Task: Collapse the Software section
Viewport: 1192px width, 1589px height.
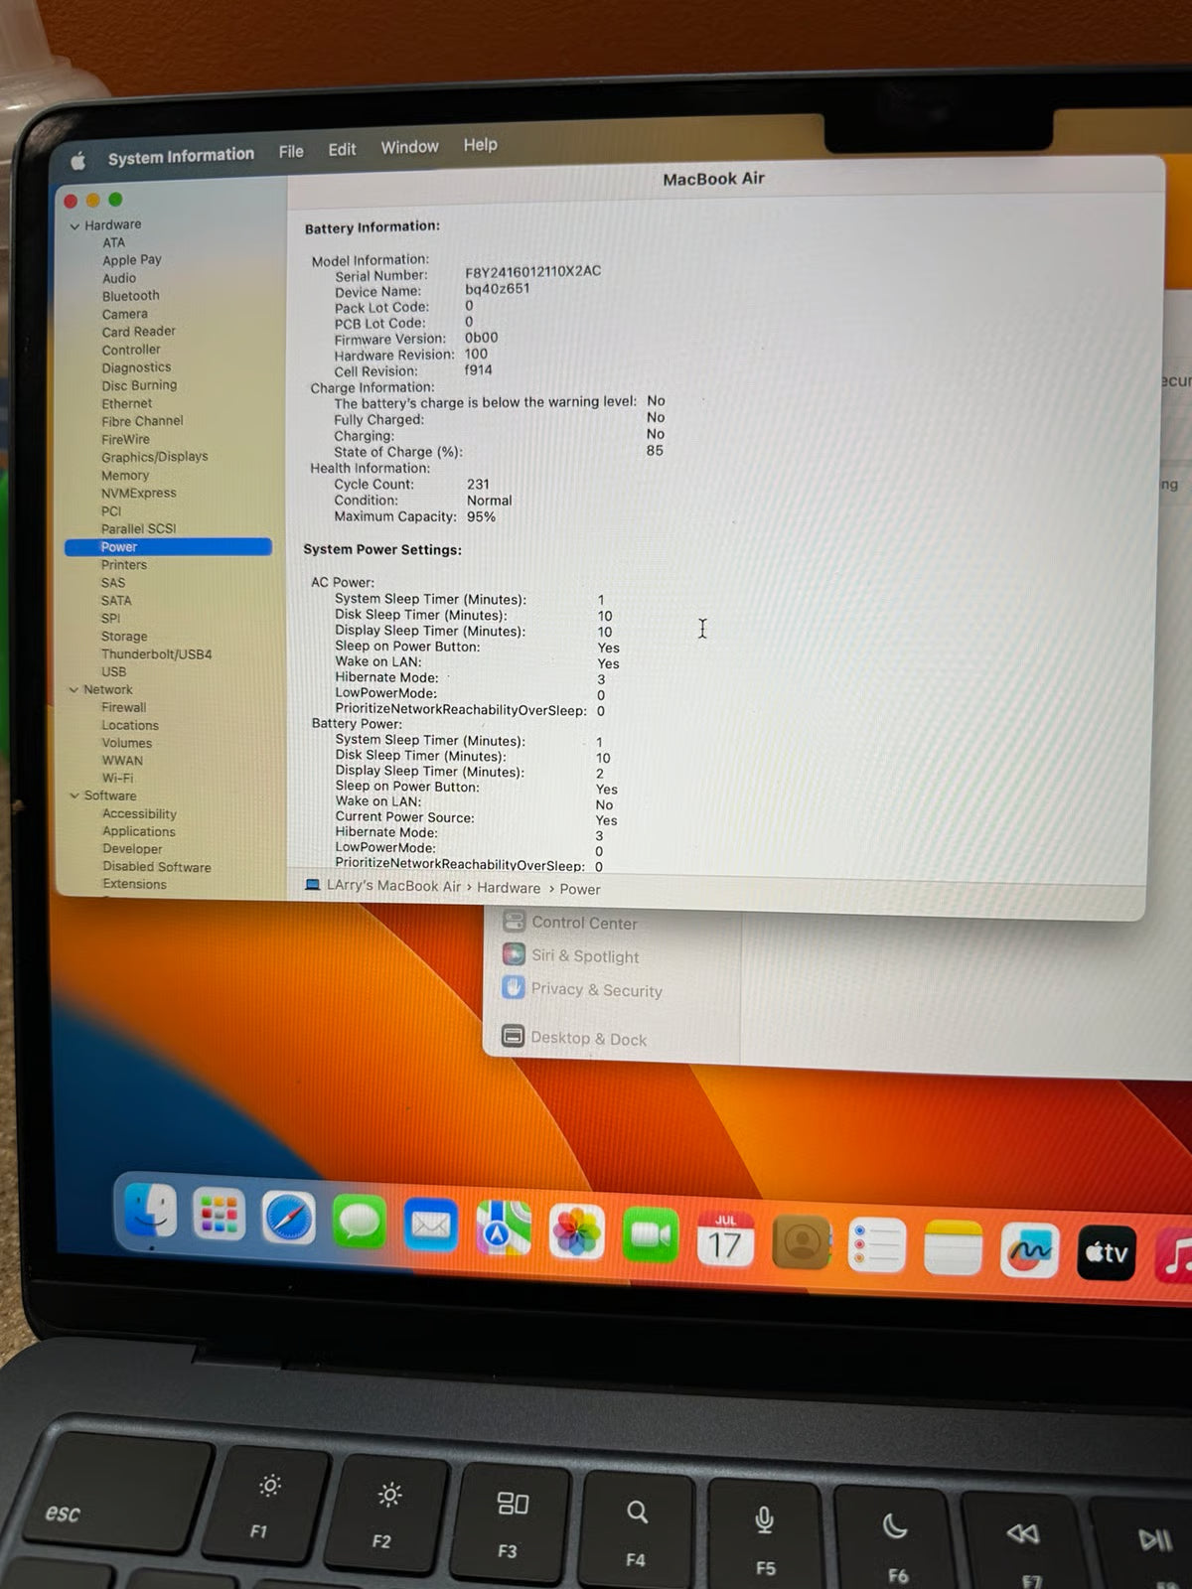Action: (74, 795)
